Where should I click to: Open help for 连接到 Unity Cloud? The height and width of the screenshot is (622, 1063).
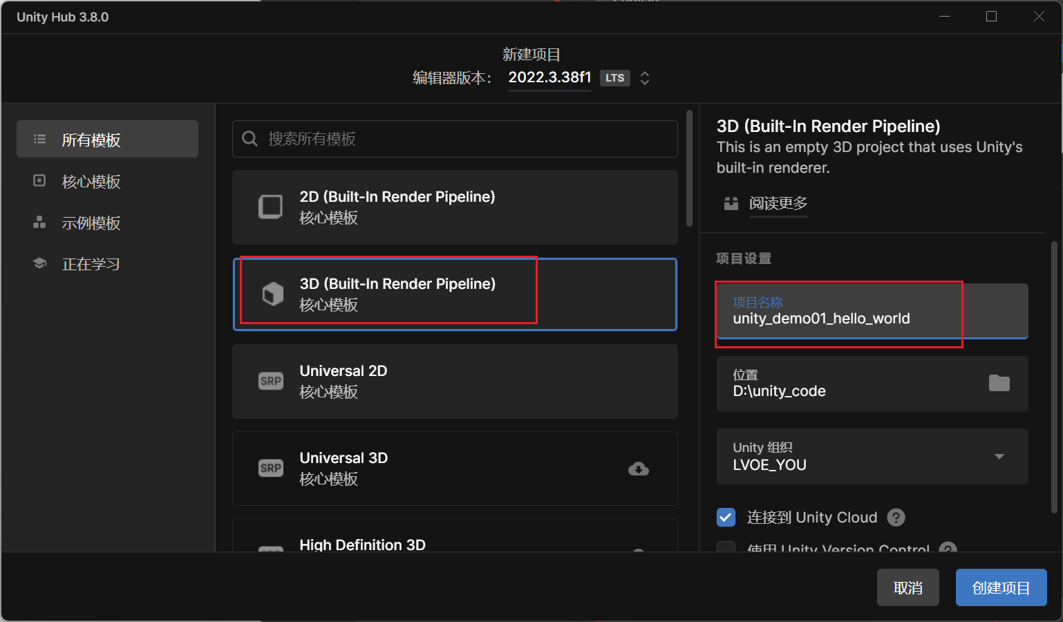click(x=896, y=517)
